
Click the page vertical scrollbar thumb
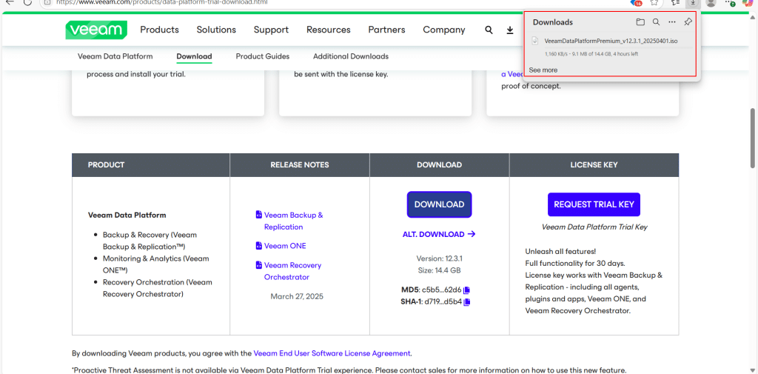coord(753,138)
